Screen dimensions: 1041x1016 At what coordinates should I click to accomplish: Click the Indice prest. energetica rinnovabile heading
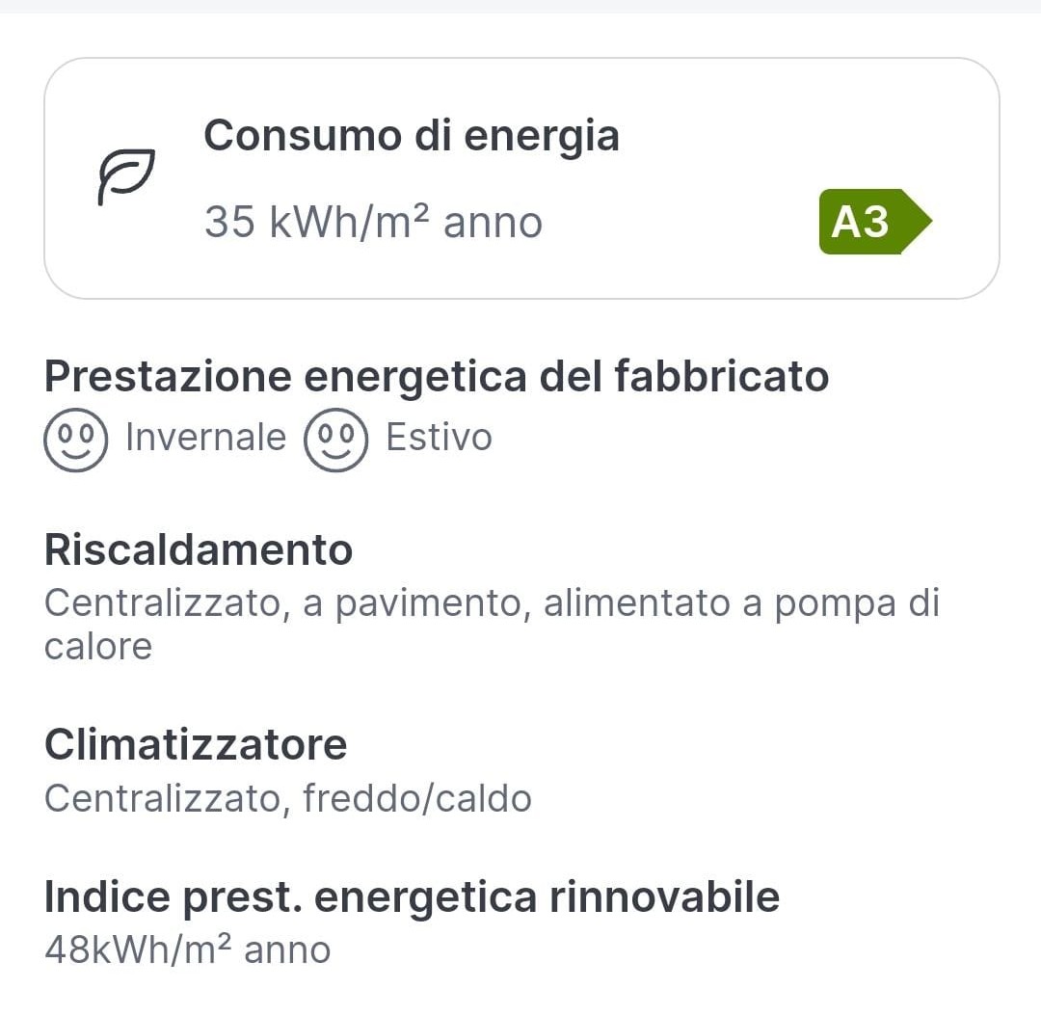[x=412, y=897]
